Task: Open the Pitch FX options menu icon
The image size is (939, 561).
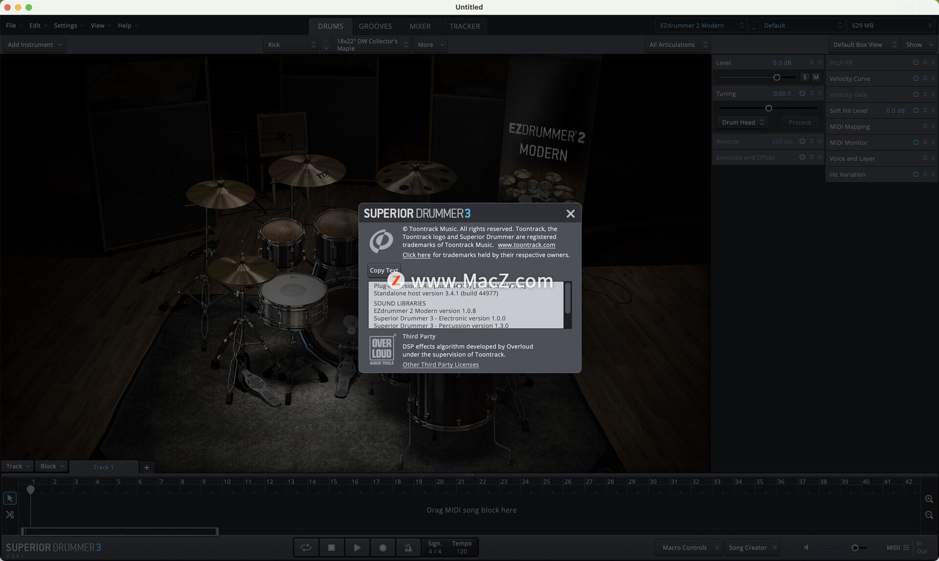Action: click(925, 63)
